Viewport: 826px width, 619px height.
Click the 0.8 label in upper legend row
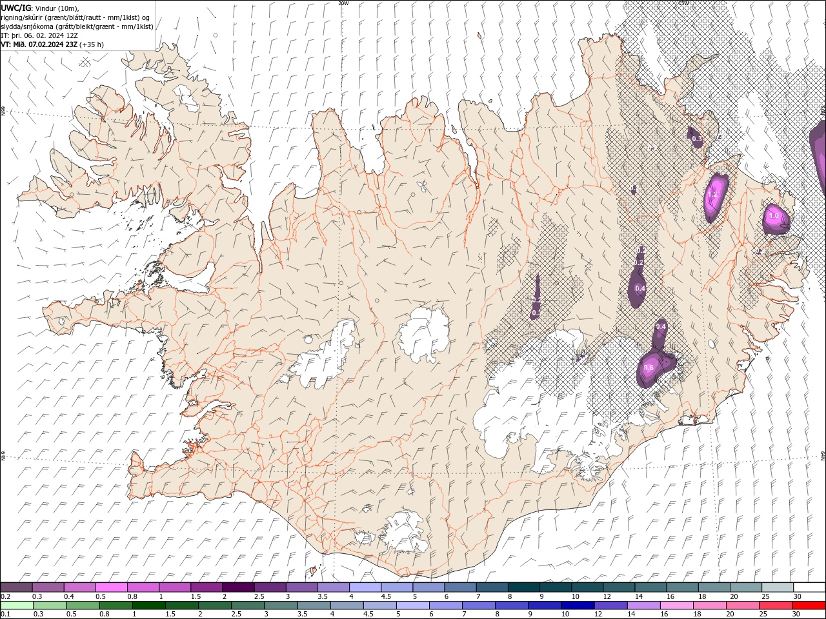(x=132, y=596)
